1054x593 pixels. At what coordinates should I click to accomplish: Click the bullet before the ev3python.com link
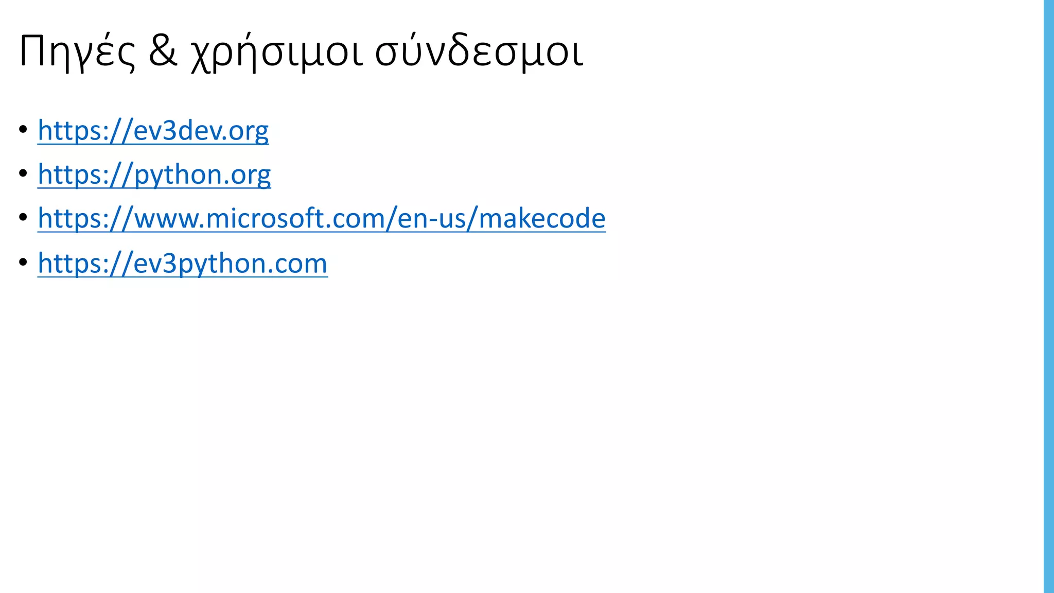23,262
